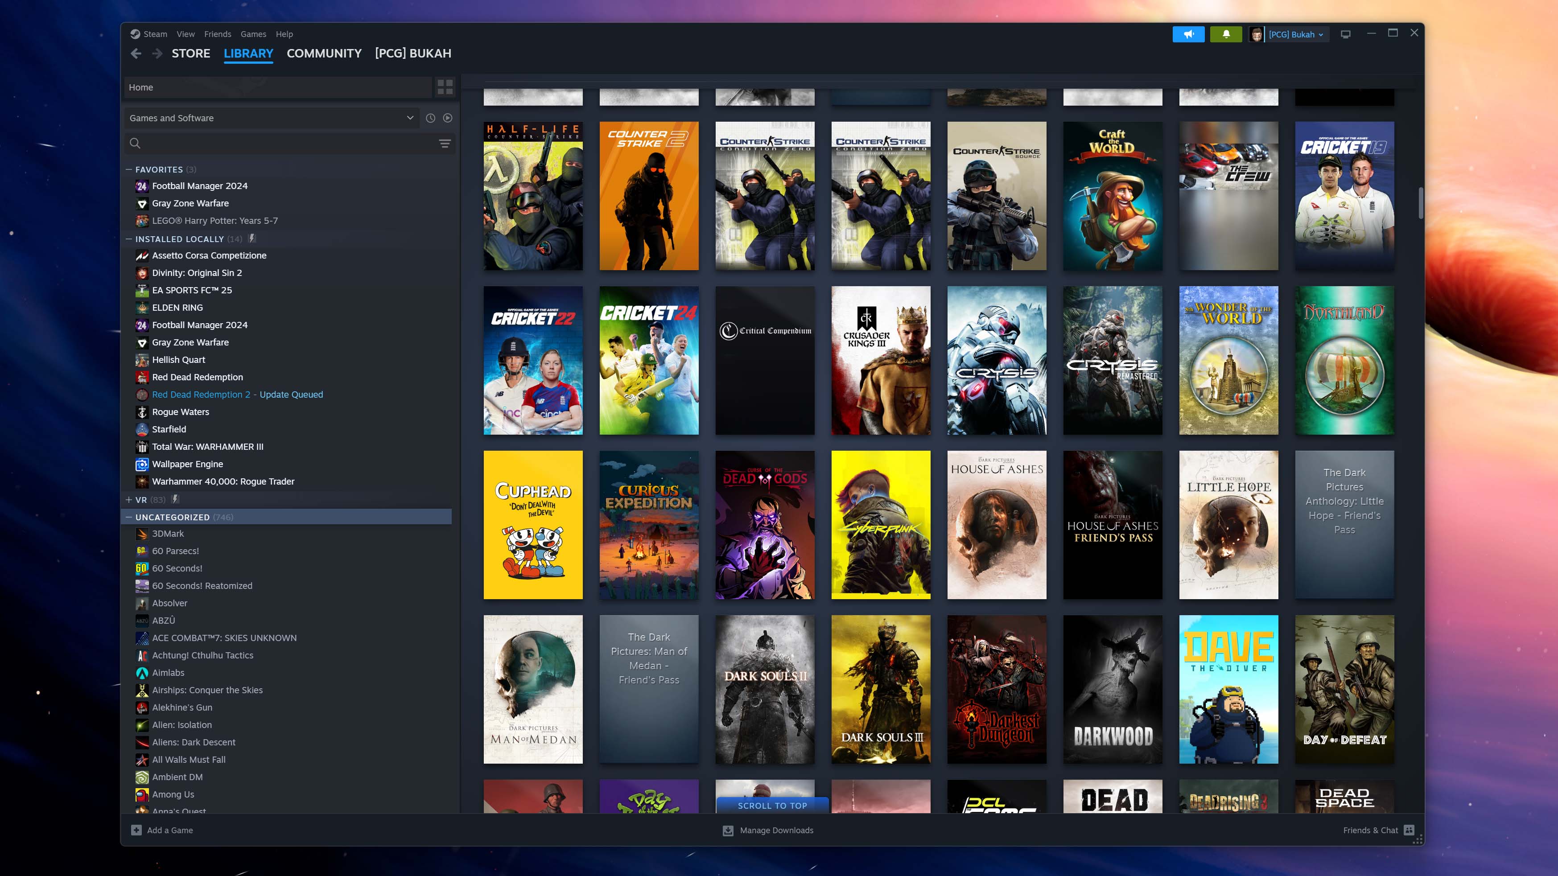Select Cuphead game thumbnail
This screenshot has width=1558, height=876.
533,524
